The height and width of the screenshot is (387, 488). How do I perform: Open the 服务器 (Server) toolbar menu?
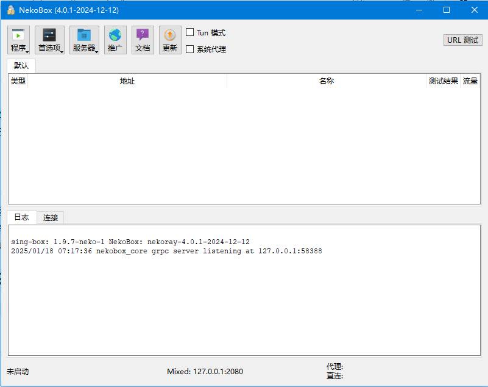click(84, 40)
